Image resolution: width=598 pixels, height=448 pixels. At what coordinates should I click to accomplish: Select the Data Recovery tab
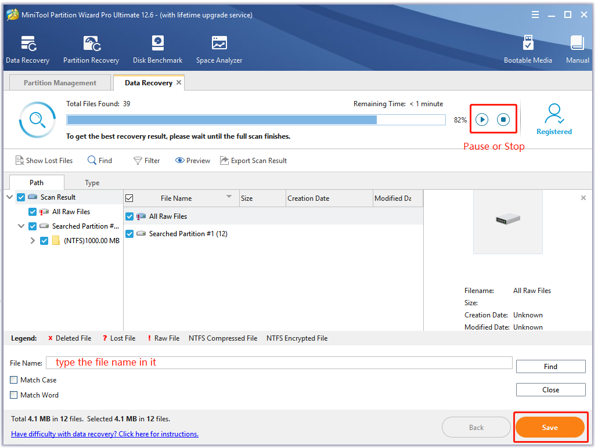149,83
